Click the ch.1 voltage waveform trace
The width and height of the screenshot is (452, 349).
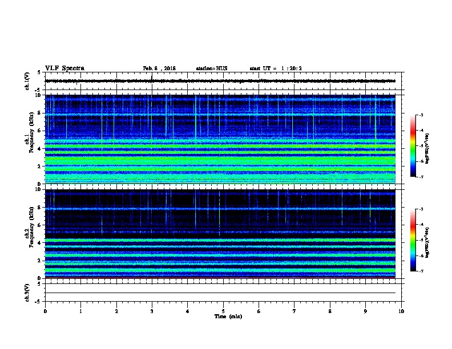tap(220, 81)
